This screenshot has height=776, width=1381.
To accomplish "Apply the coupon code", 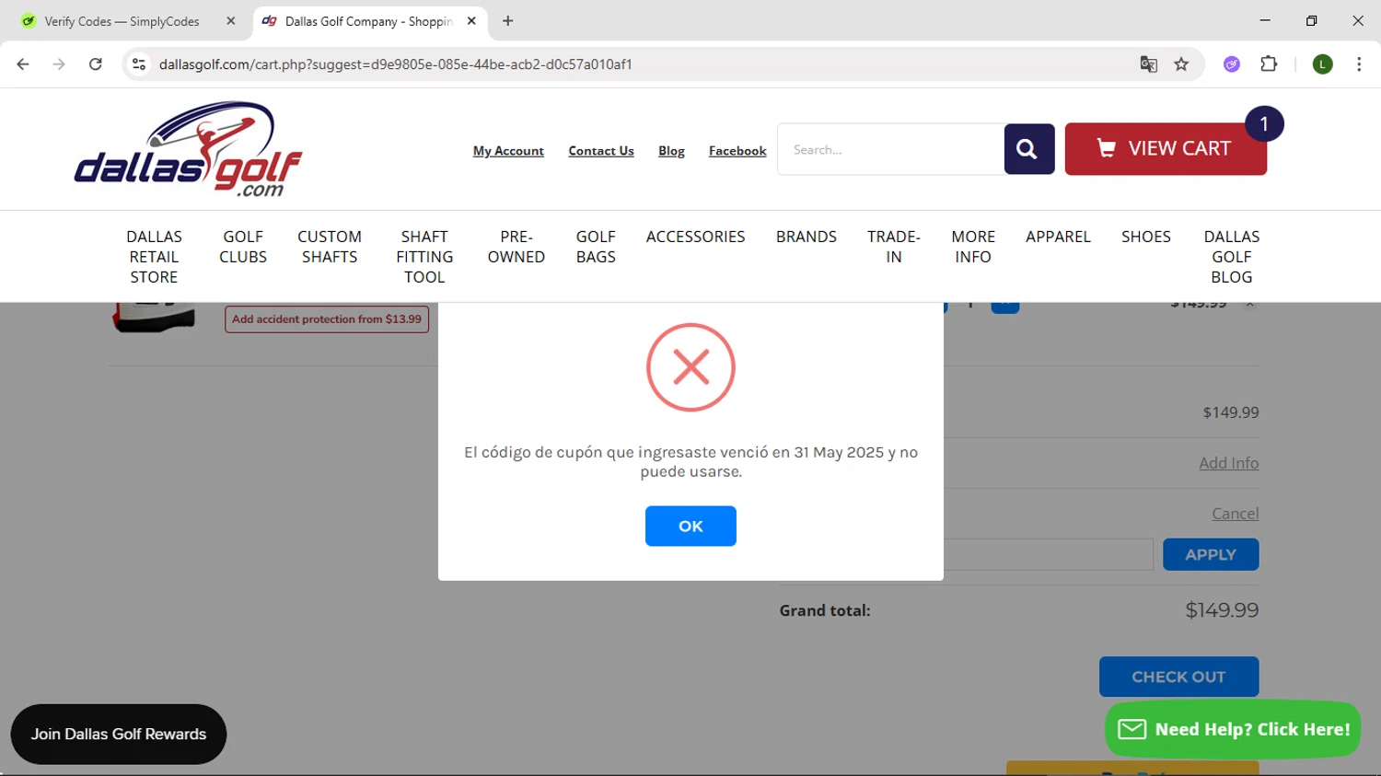I will 1211,555.
